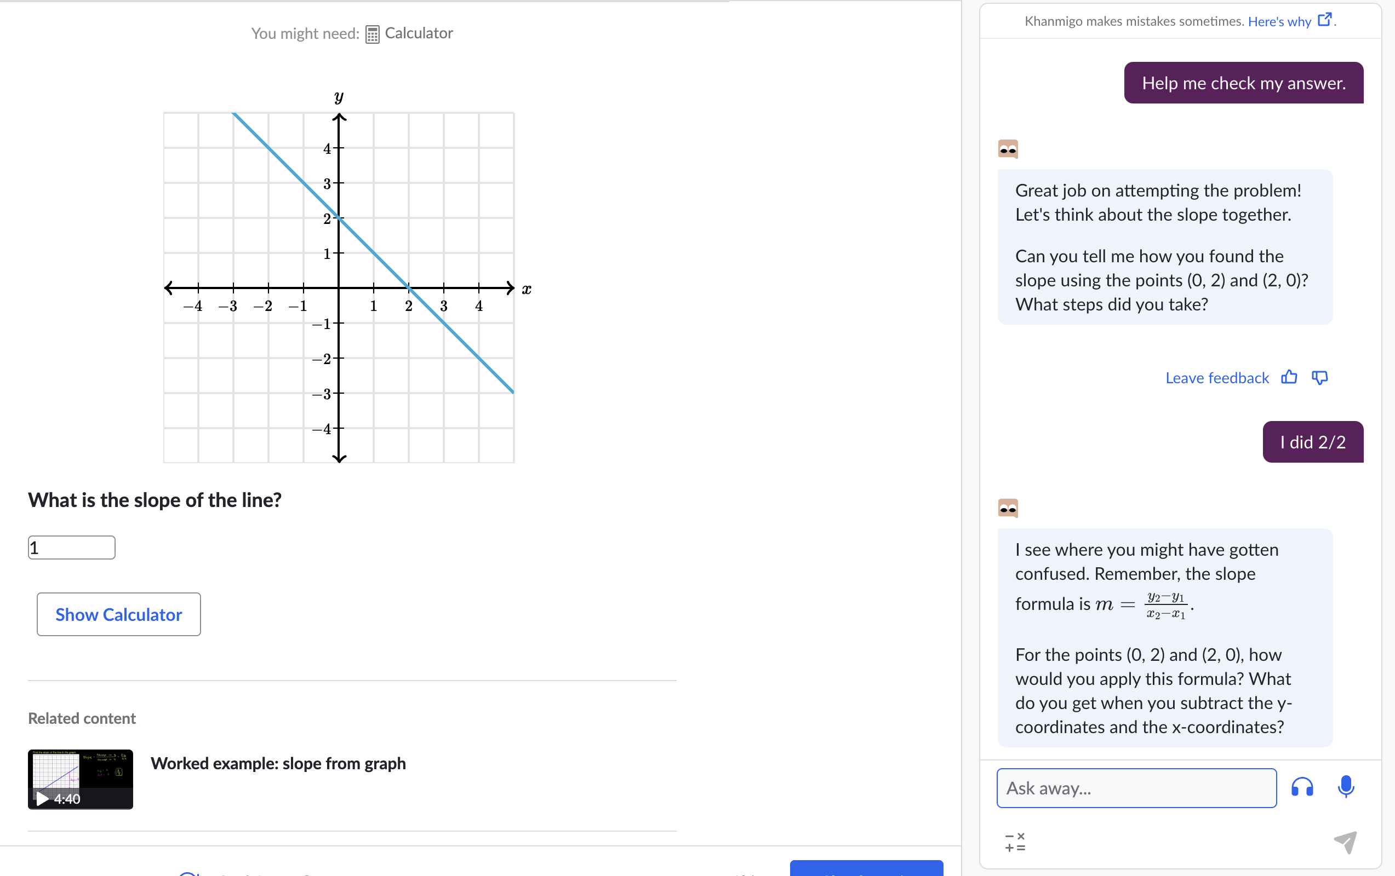Click the "I did 2/2" message bubble
The width and height of the screenshot is (1395, 876).
coord(1313,442)
